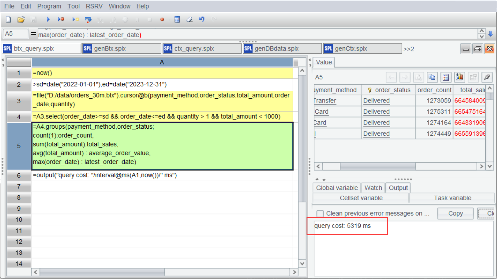Select cell A4 with A3.select expression
The height and width of the screenshot is (279, 497).
162,117
